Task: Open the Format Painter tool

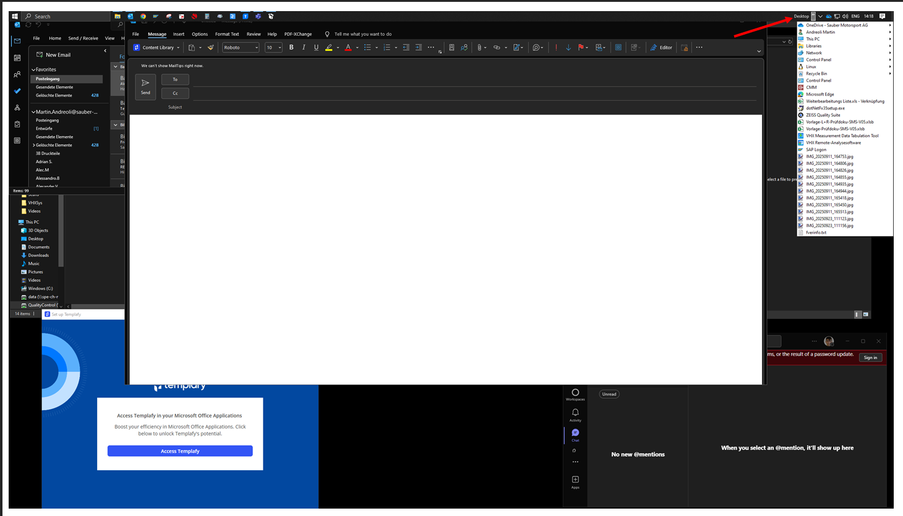Action: point(211,48)
